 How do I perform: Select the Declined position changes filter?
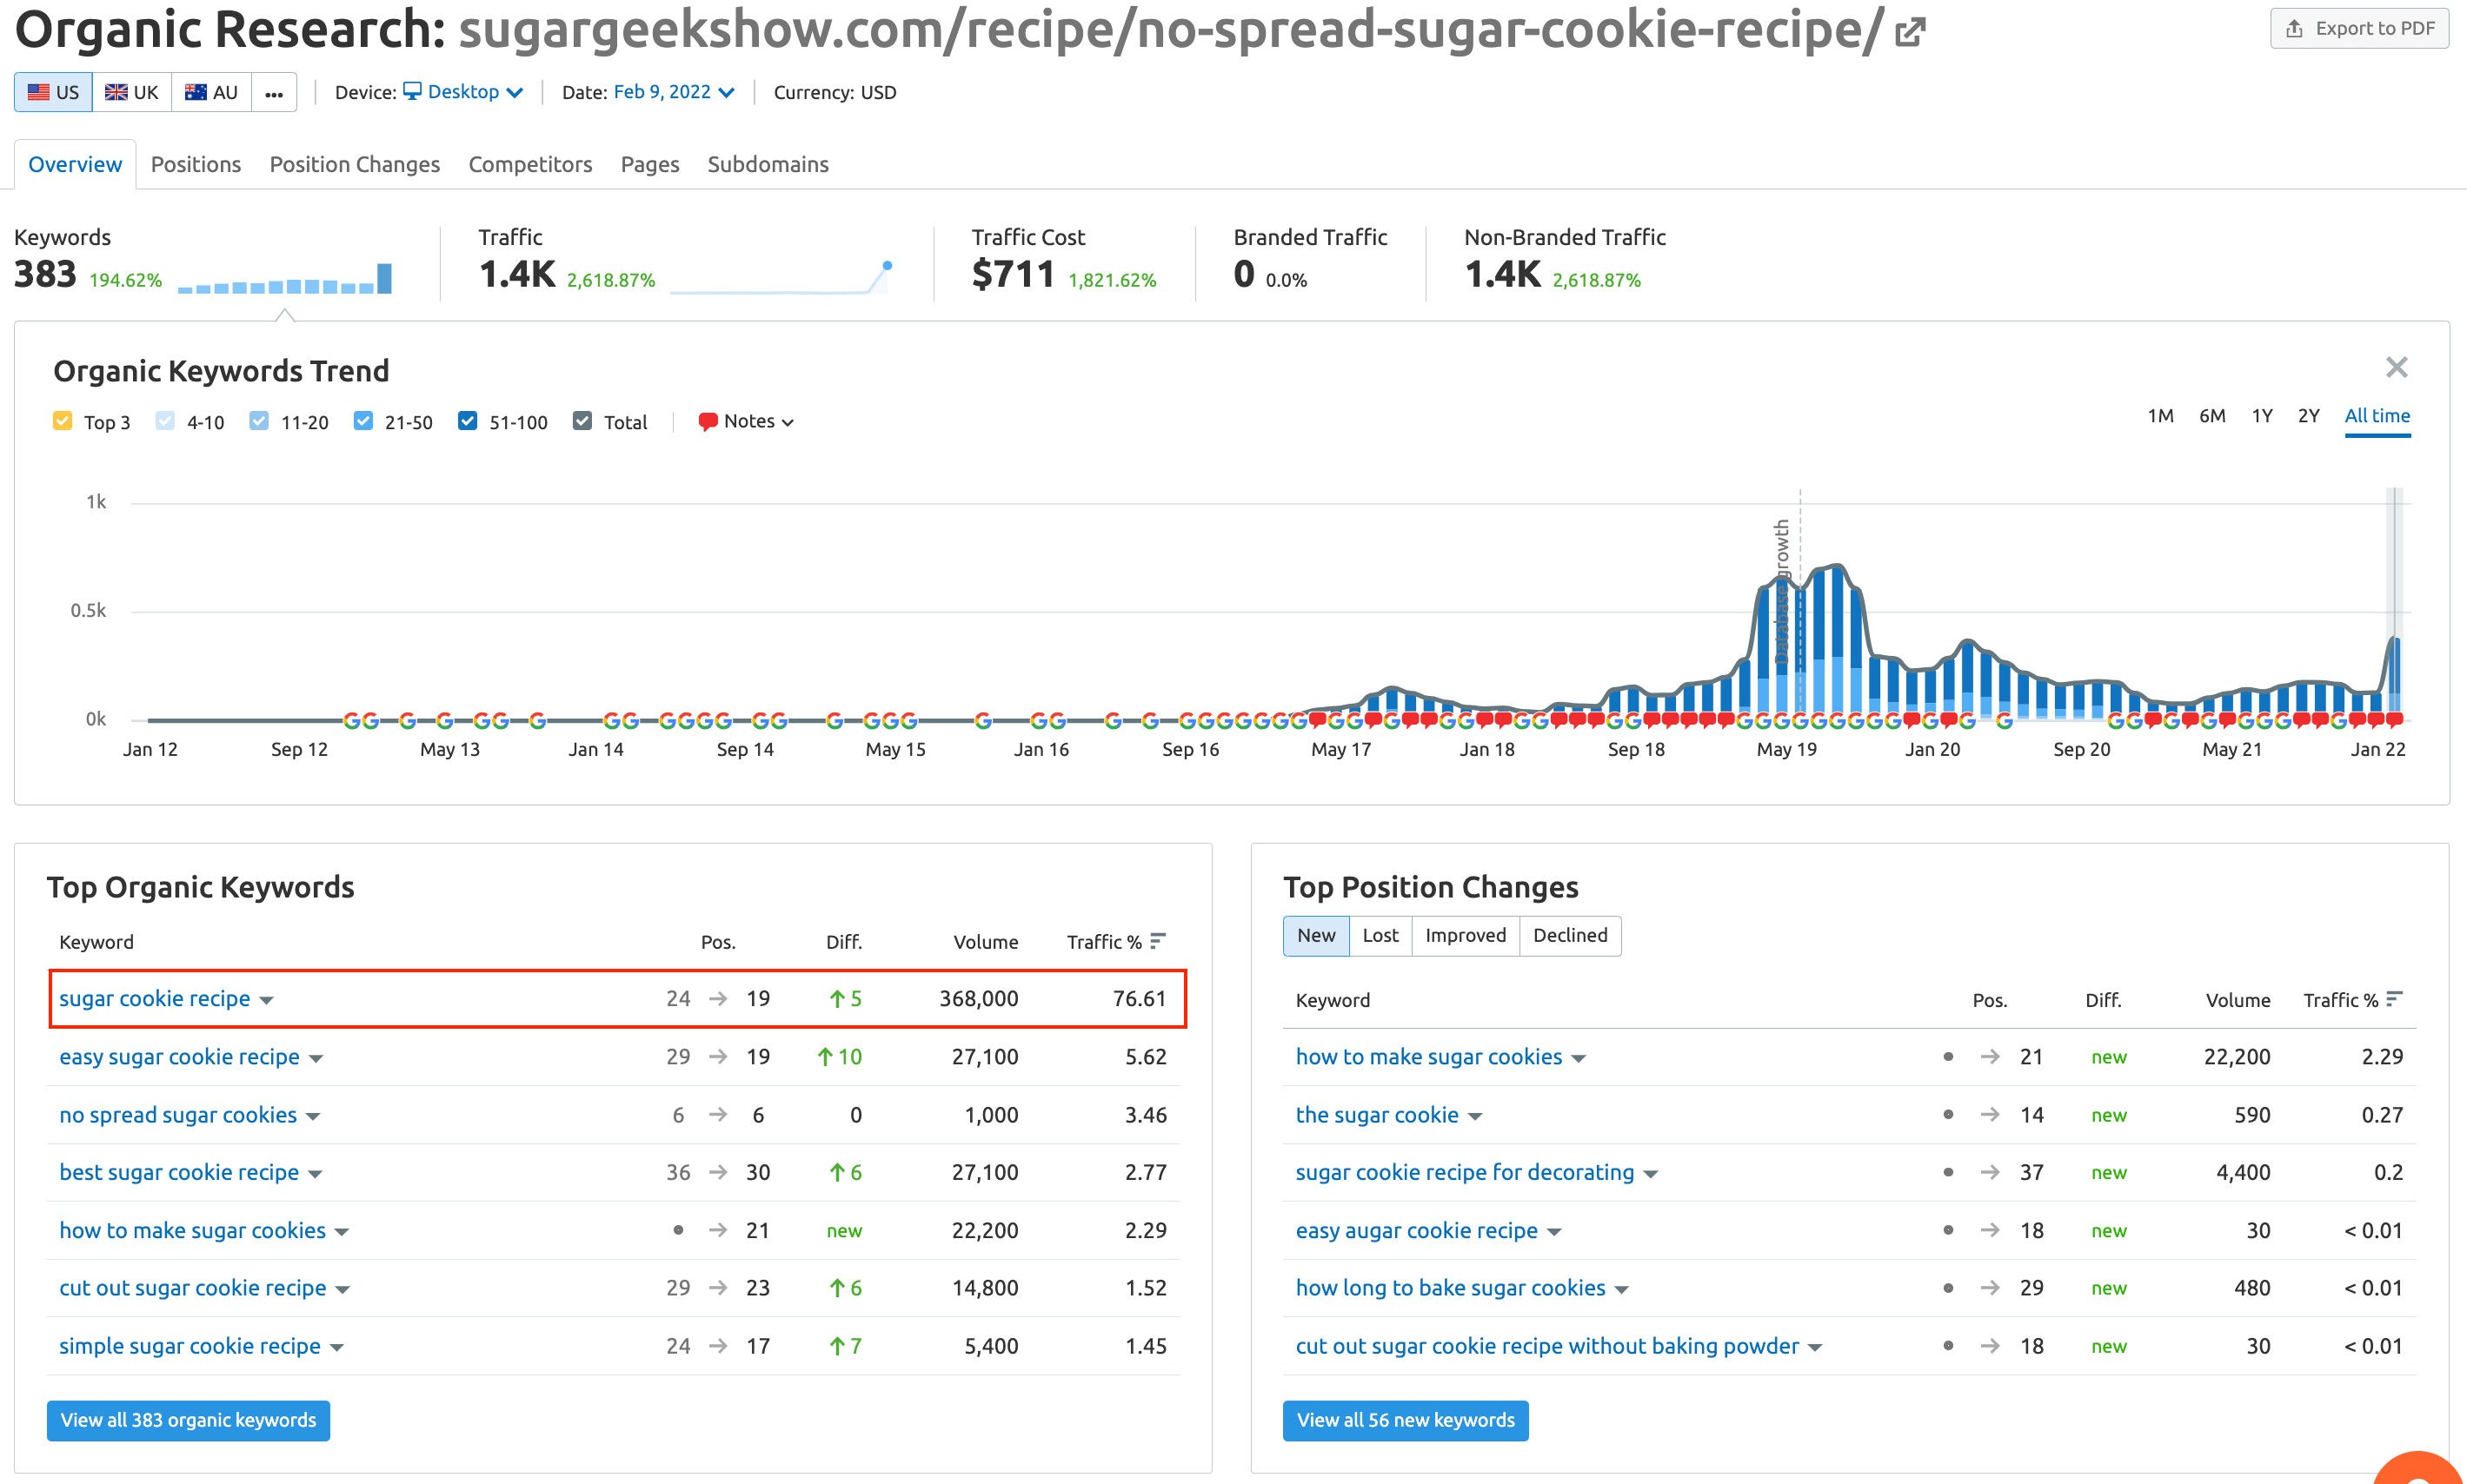(x=1570, y=935)
